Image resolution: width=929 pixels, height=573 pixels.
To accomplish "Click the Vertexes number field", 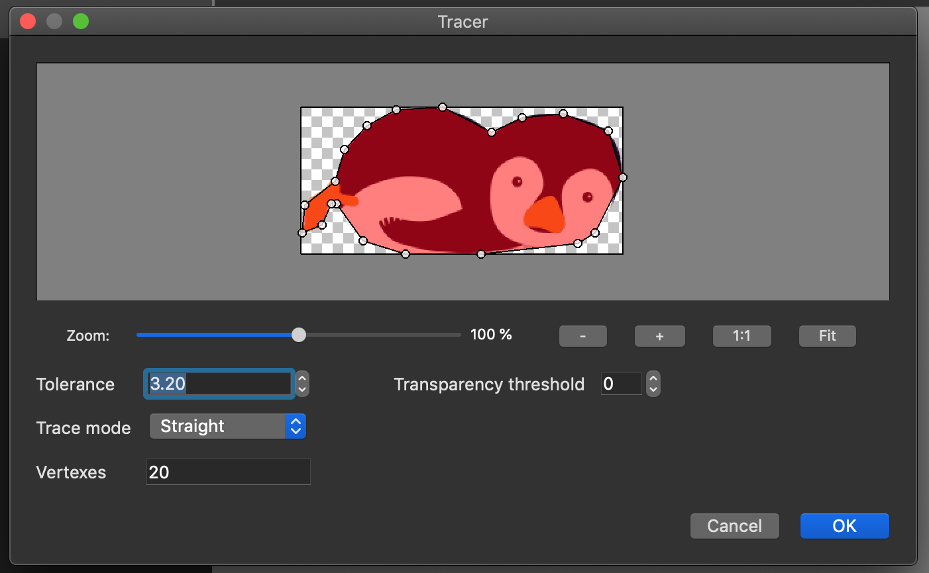I will [228, 472].
